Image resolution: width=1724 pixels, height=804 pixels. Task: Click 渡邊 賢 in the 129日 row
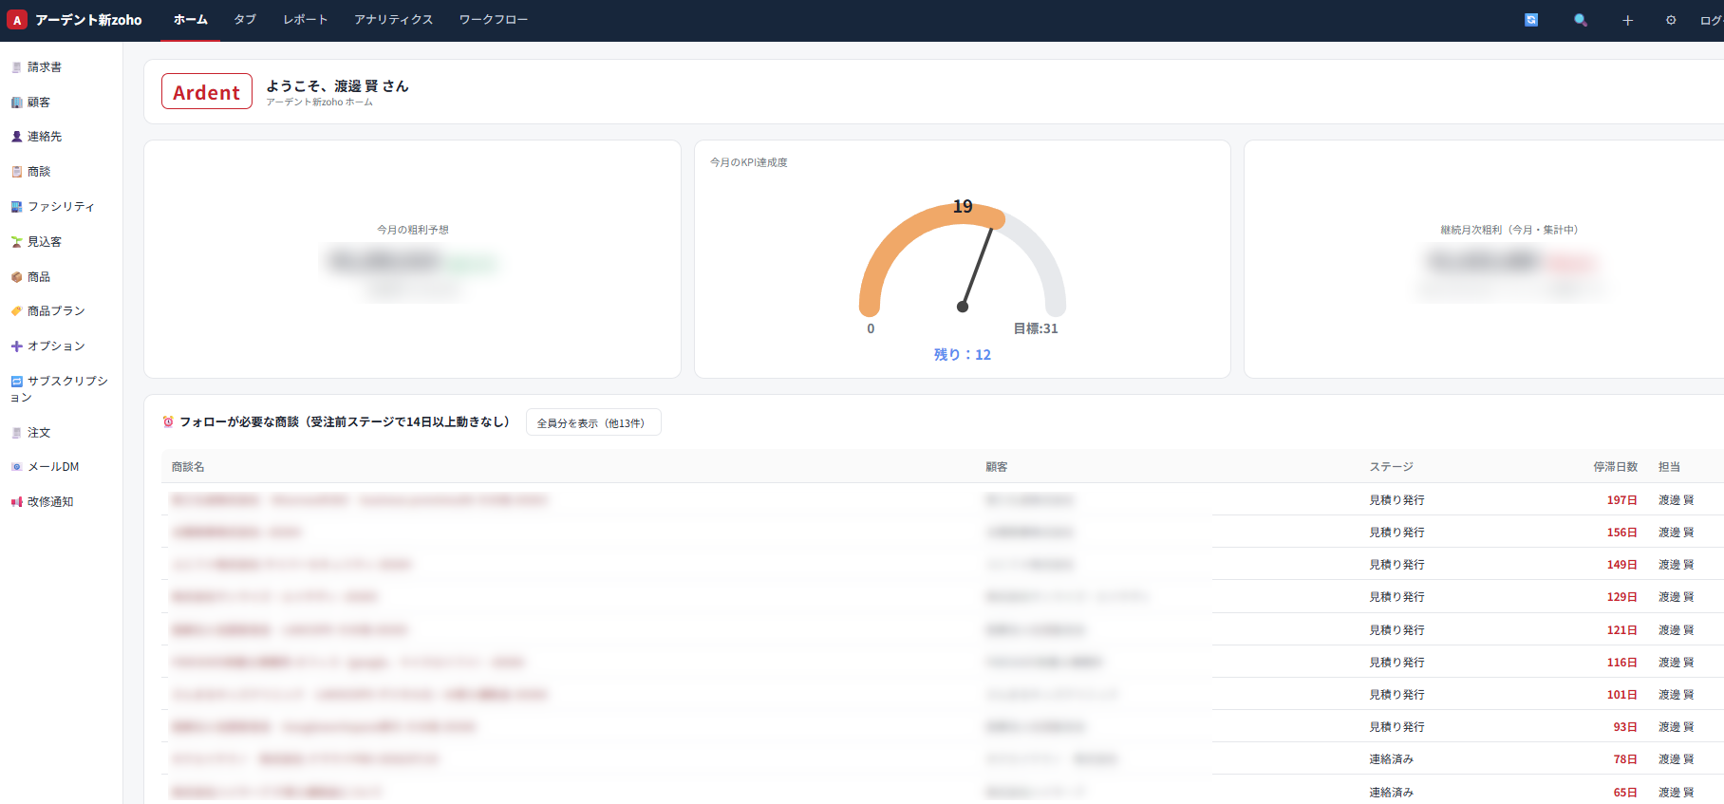pos(1677,597)
